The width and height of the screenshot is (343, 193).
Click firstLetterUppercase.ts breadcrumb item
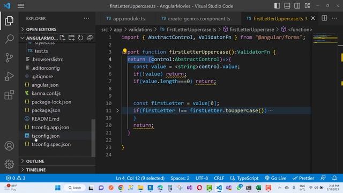click(x=188, y=29)
